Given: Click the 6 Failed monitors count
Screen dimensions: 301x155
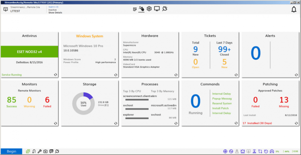Looking at the screenshot, I should click(x=47, y=100).
